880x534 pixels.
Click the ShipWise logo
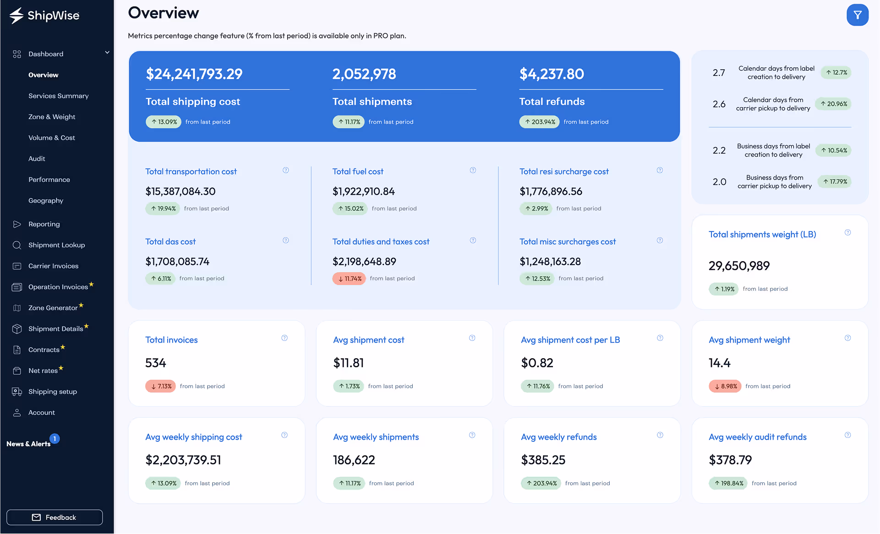[44, 16]
